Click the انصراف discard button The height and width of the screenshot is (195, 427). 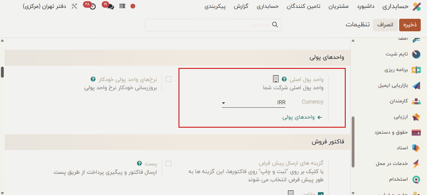[385, 25]
